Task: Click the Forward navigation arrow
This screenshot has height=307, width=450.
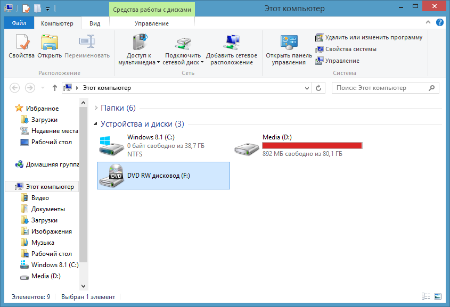Action: point(30,88)
